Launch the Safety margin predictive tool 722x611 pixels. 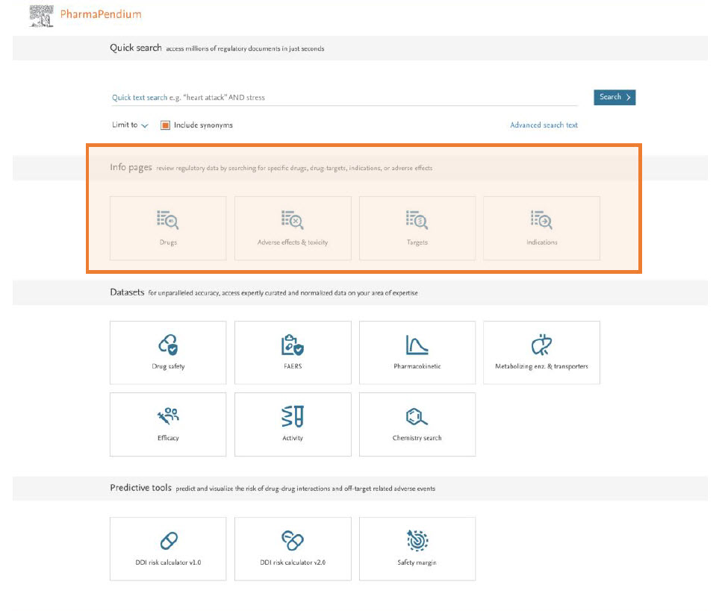(x=417, y=548)
